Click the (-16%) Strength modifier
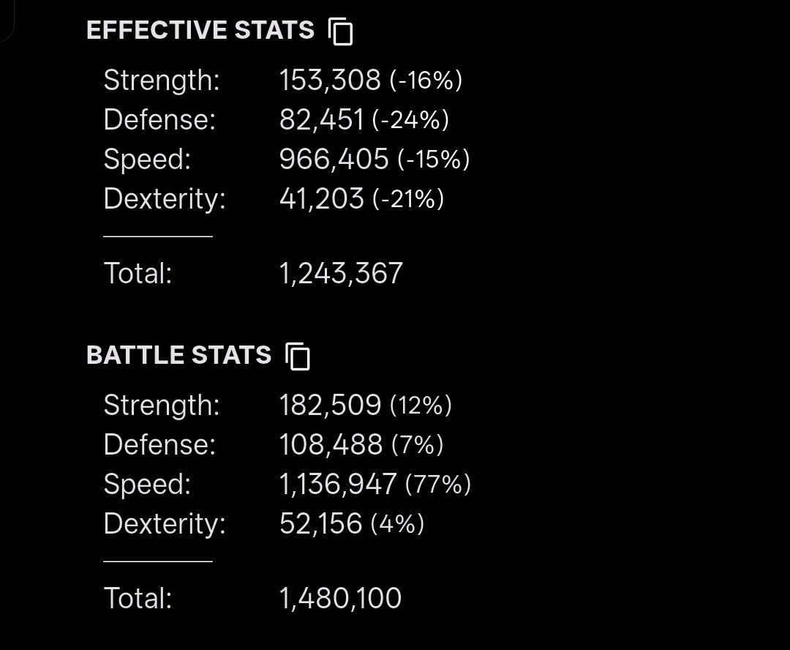The width and height of the screenshot is (790, 650). click(426, 81)
